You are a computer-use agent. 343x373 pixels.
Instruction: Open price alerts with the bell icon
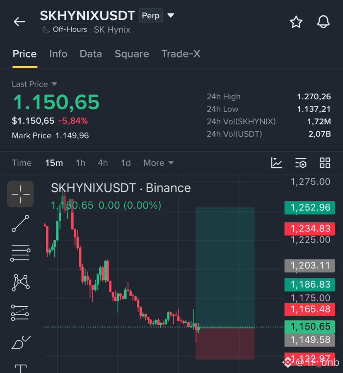[323, 22]
